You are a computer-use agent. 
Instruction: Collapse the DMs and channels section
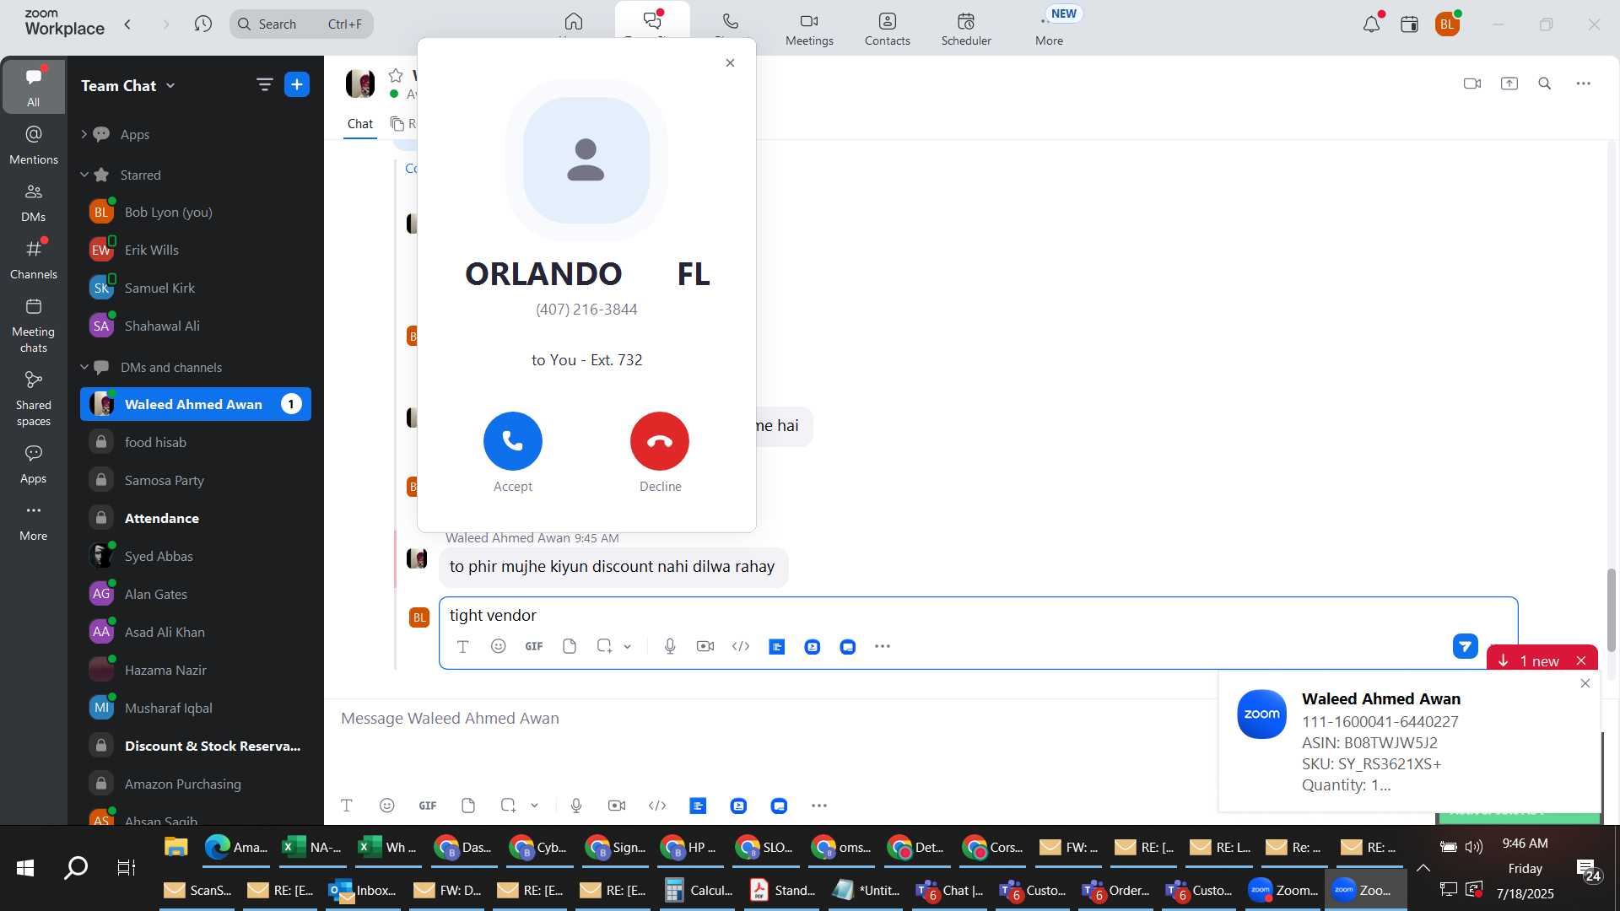[x=84, y=367]
